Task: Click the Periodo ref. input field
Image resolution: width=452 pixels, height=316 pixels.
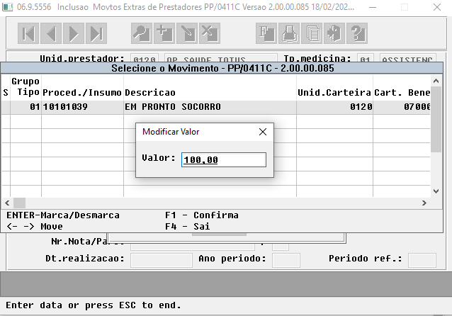Action: click(422, 260)
